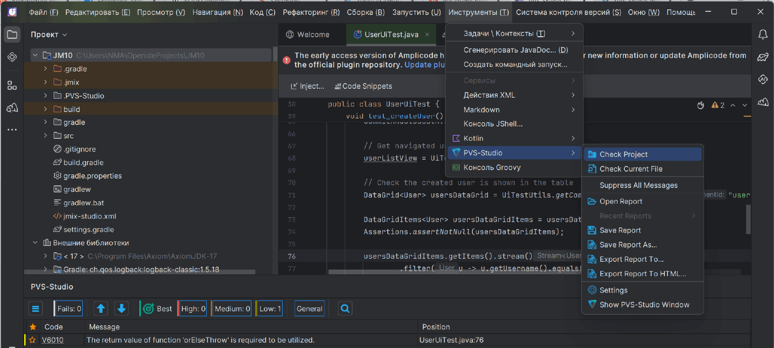Switch to the Welcome tab
Image resolution: width=774 pixels, height=348 pixels.
313,35
